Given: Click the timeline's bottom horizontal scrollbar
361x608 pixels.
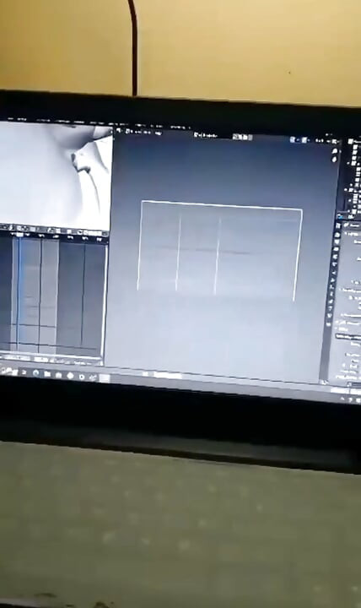Looking at the screenshot, I should click(51, 357).
